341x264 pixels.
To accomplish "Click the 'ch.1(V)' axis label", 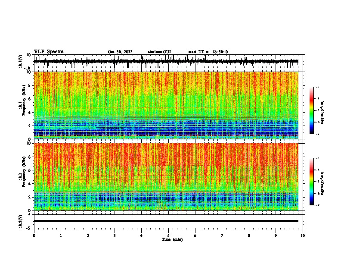I will [21, 61].
